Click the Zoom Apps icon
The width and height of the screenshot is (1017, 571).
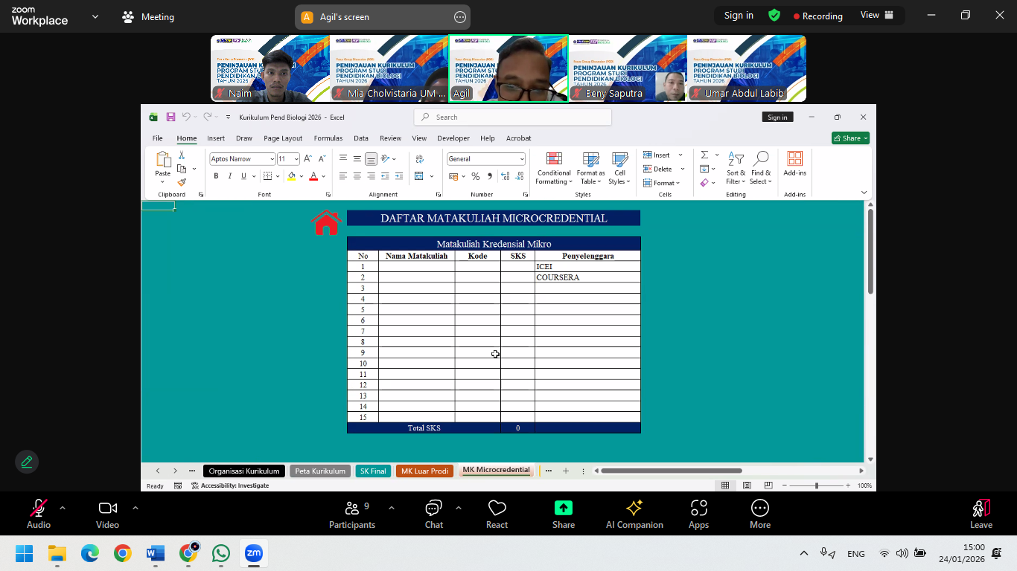(698, 509)
